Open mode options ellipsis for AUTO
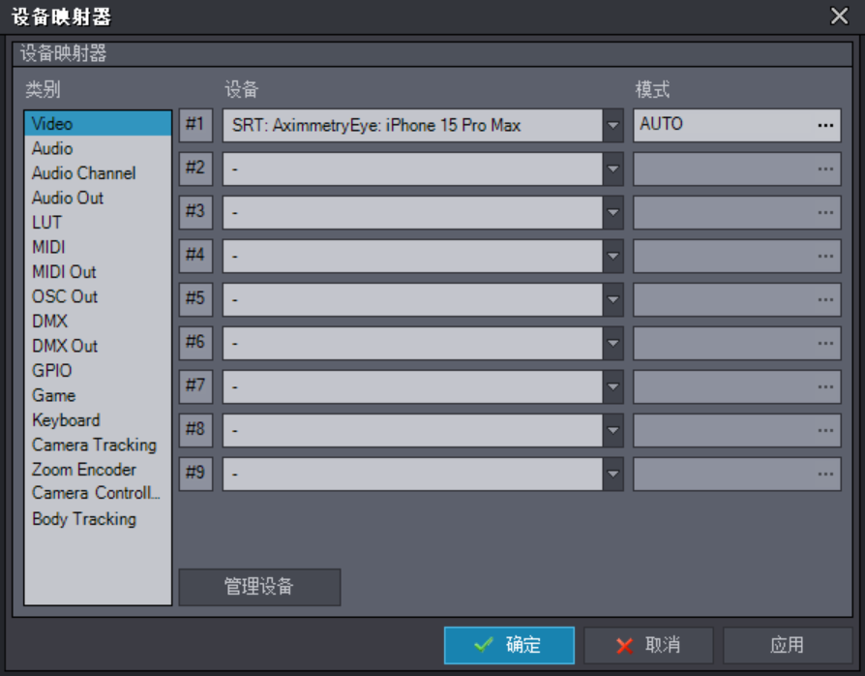 (825, 125)
